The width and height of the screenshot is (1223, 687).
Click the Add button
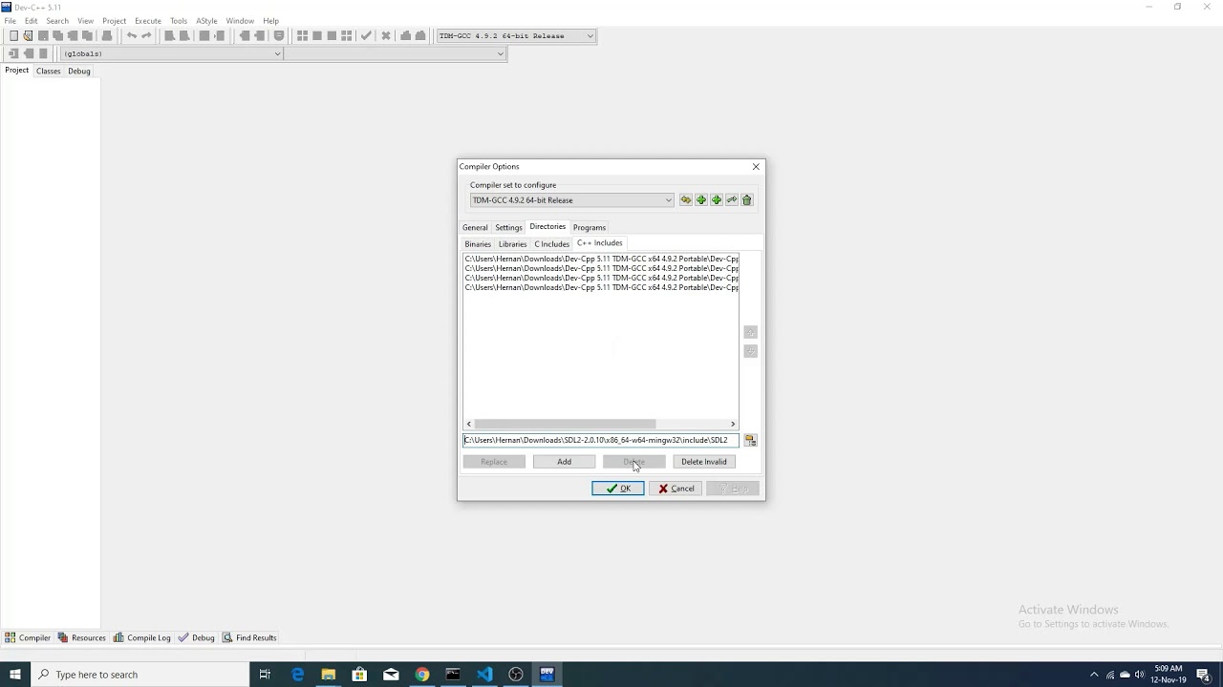point(564,462)
